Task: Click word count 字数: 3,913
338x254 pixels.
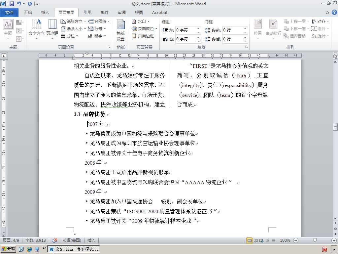Action: pyautogui.click(x=36, y=240)
